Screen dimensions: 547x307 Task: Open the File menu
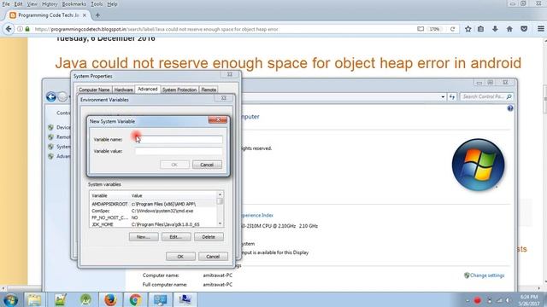6,4
